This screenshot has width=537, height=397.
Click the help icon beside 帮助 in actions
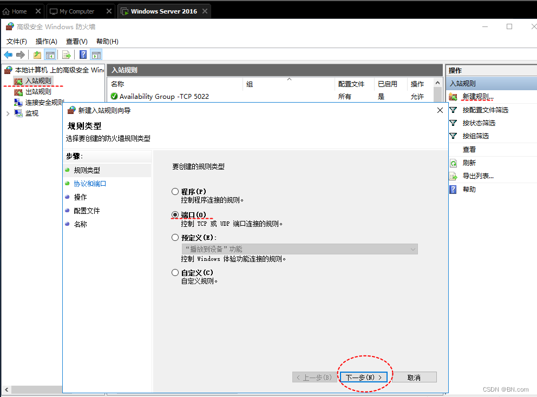[x=453, y=189]
